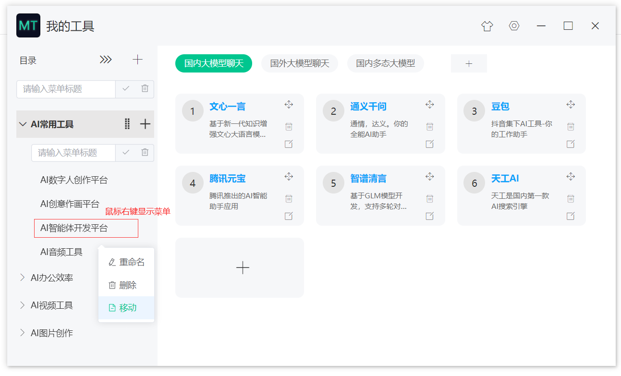Click 目录 heading text
Viewport: 621px width, 376px height.
(28, 61)
